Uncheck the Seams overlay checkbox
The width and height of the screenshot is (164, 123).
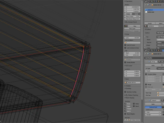pos(125,111)
